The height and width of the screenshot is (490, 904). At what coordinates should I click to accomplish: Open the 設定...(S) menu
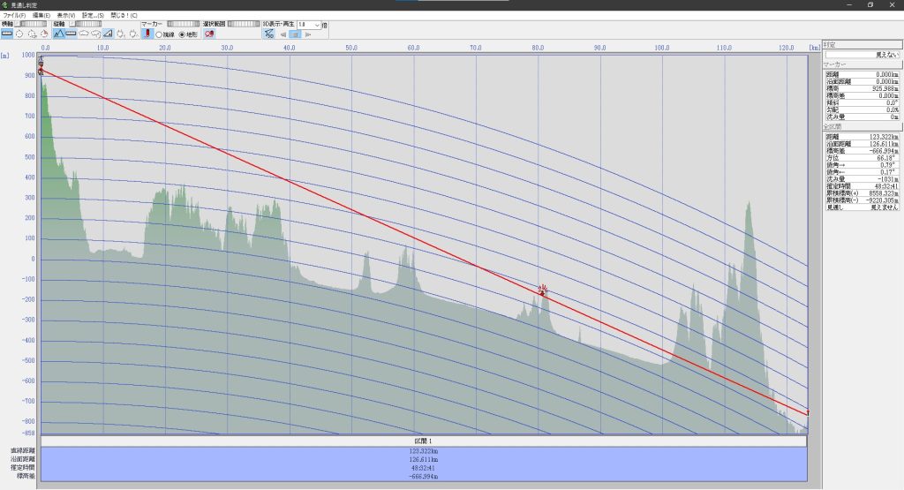coord(93,16)
